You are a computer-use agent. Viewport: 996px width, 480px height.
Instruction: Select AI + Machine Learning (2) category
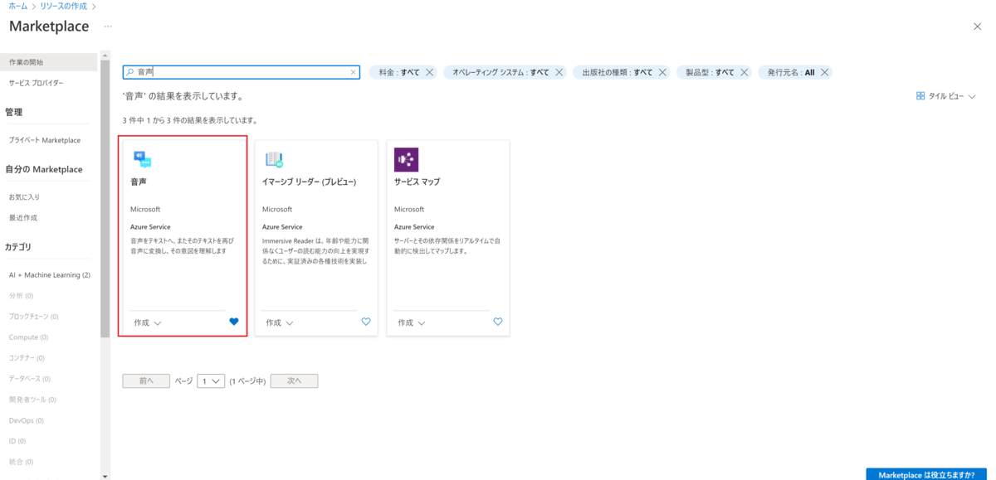(49, 275)
